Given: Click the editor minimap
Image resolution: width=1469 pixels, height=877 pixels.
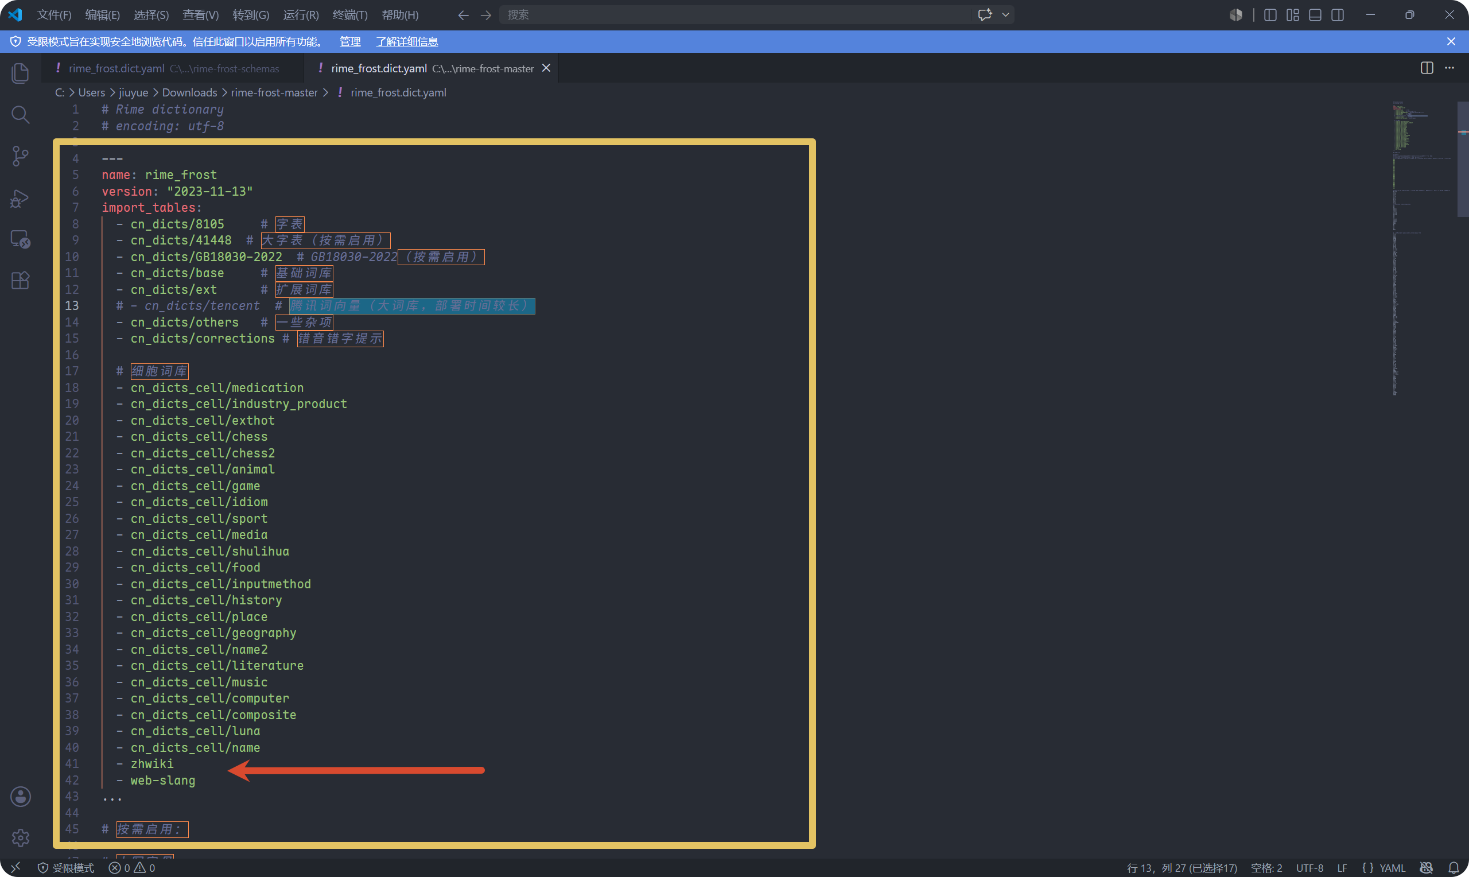Looking at the screenshot, I should pyautogui.click(x=1424, y=248).
